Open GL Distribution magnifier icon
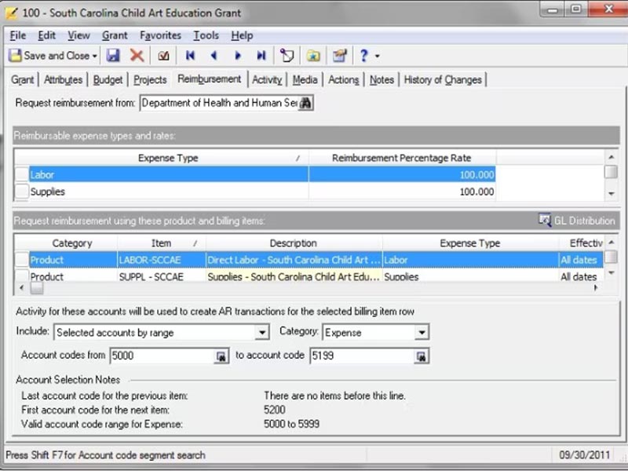The height and width of the screenshot is (471, 628). pos(545,221)
